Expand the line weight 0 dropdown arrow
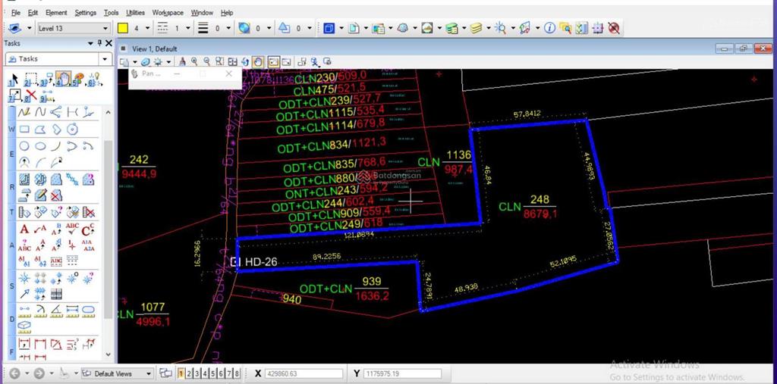This screenshot has width=777, height=384. 228,28
